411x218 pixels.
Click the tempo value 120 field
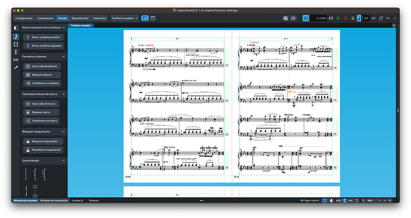pyautogui.click(x=366, y=18)
